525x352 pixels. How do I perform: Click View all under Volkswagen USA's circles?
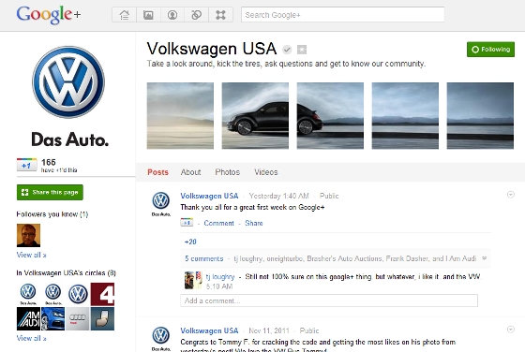click(x=32, y=338)
